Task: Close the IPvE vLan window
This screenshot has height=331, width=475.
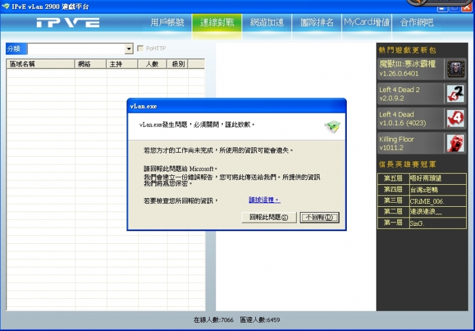Action: 467,7
